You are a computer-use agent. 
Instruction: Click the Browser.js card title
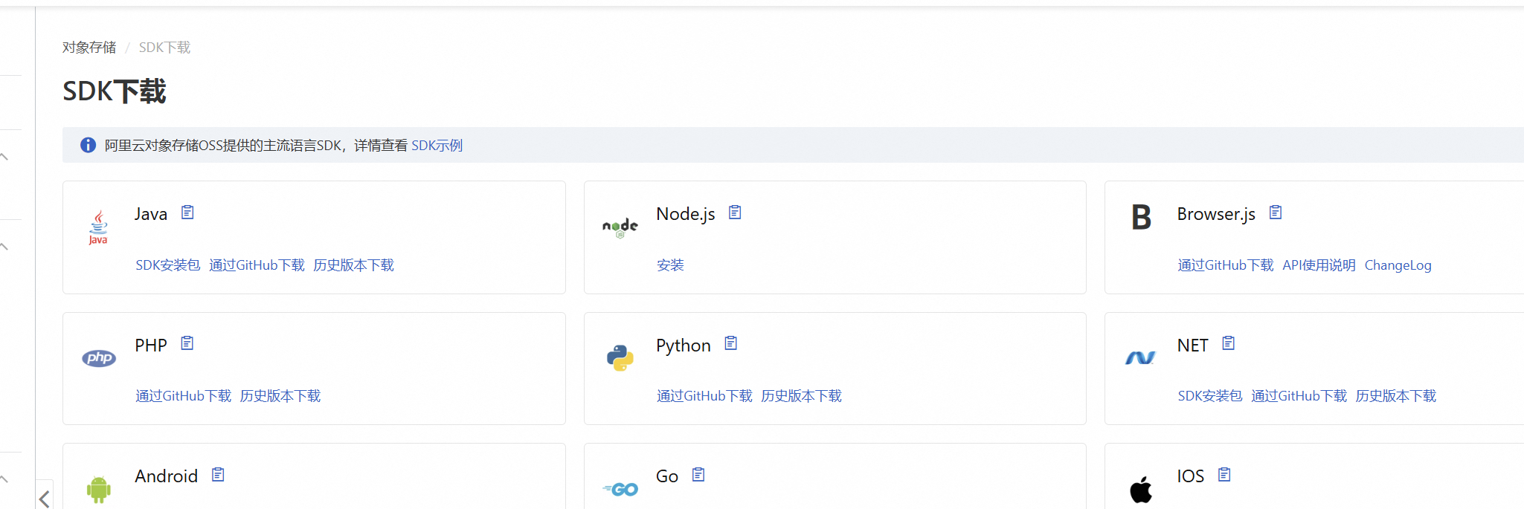1216,214
